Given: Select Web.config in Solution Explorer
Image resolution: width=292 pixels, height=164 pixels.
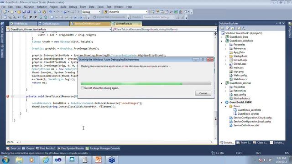Looking at the screenshot, I should coord(240,76).
